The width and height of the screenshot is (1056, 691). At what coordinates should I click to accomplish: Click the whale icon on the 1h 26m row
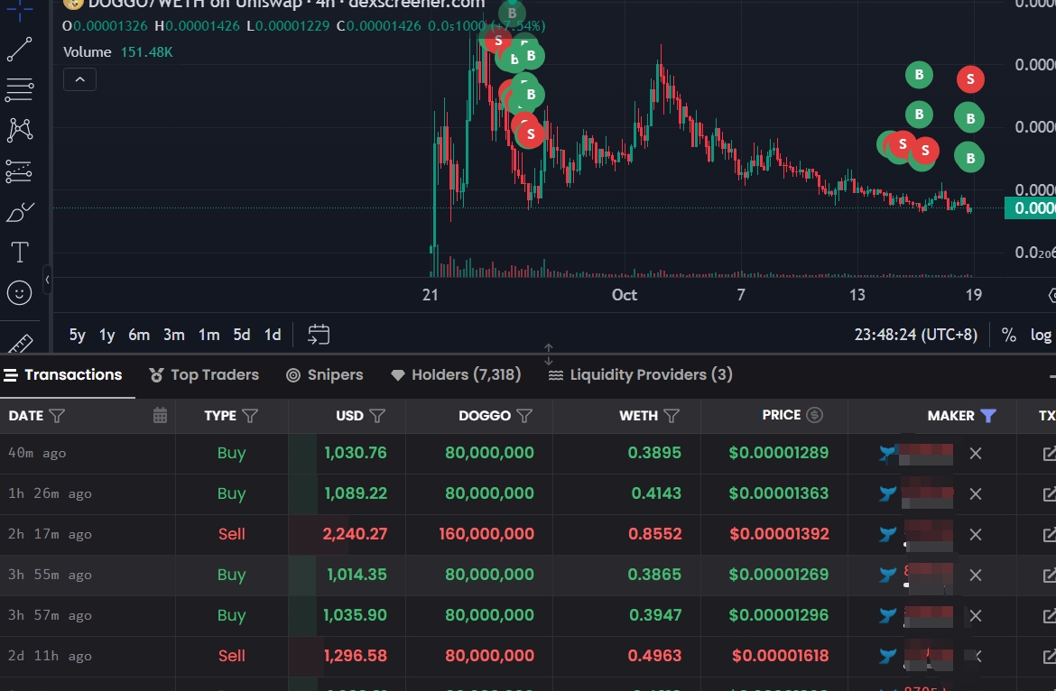887,493
